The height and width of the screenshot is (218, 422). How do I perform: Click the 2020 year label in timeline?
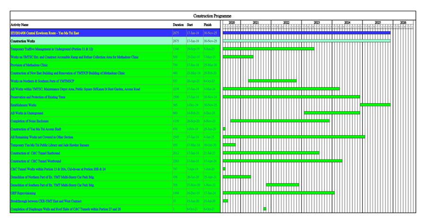pos(232,22)
